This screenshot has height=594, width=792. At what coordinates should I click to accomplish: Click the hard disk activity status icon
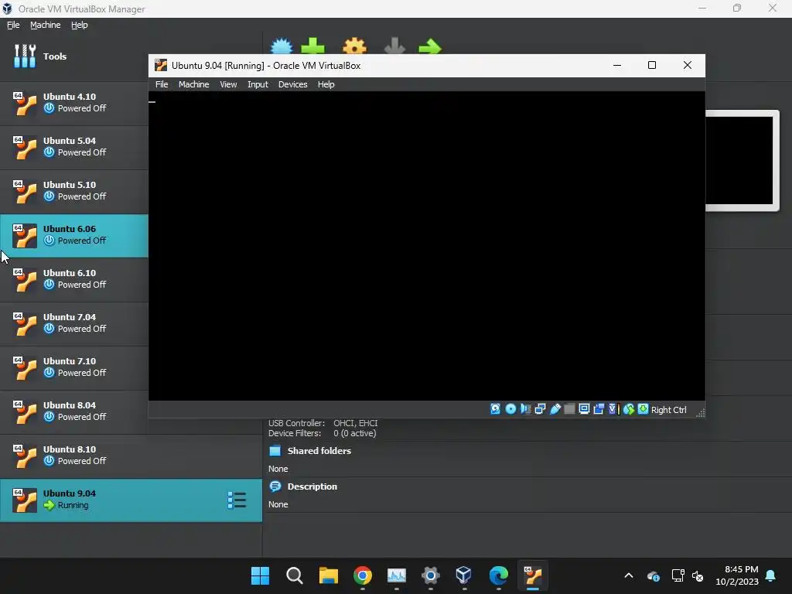pos(496,409)
